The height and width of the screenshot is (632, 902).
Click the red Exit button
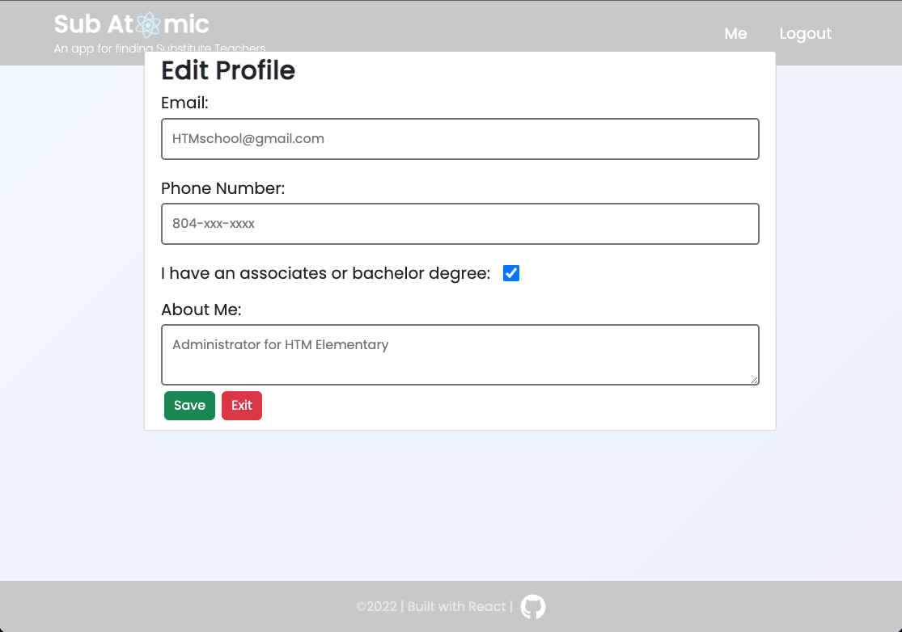242,405
